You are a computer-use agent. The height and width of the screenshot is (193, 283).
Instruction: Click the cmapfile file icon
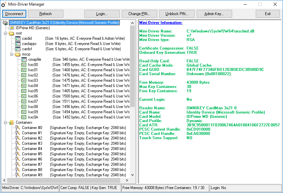[24, 59]
